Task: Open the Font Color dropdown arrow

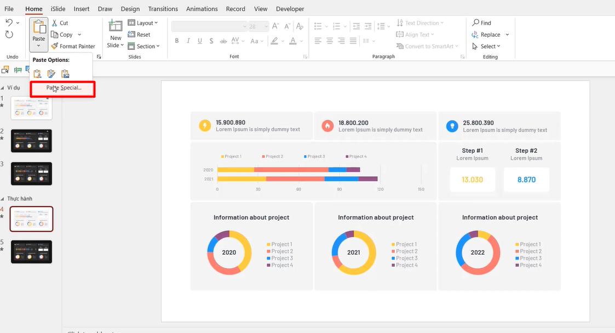Action: [301, 41]
